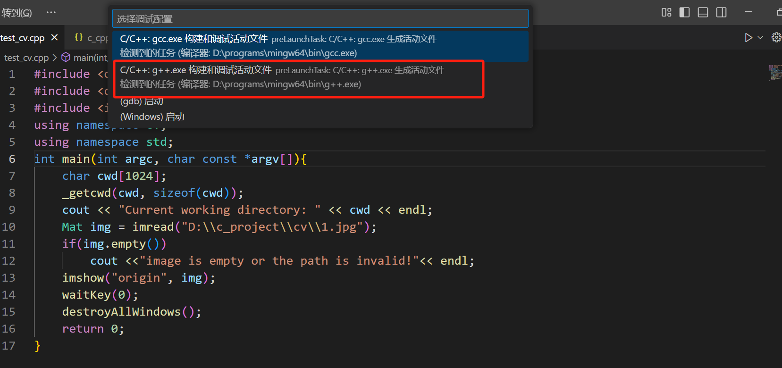Image resolution: width=782 pixels, height=368 pixels.
Task: Toggle the secondary side bar
Action: [721, 13]
